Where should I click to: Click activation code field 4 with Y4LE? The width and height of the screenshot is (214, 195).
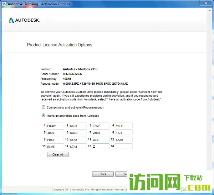(x=124, y=126)
